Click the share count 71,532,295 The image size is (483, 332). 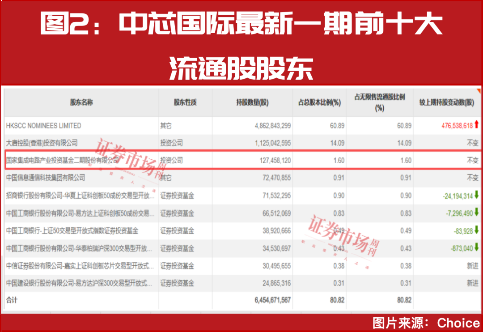pyautogui.click(x=277, y=196)
